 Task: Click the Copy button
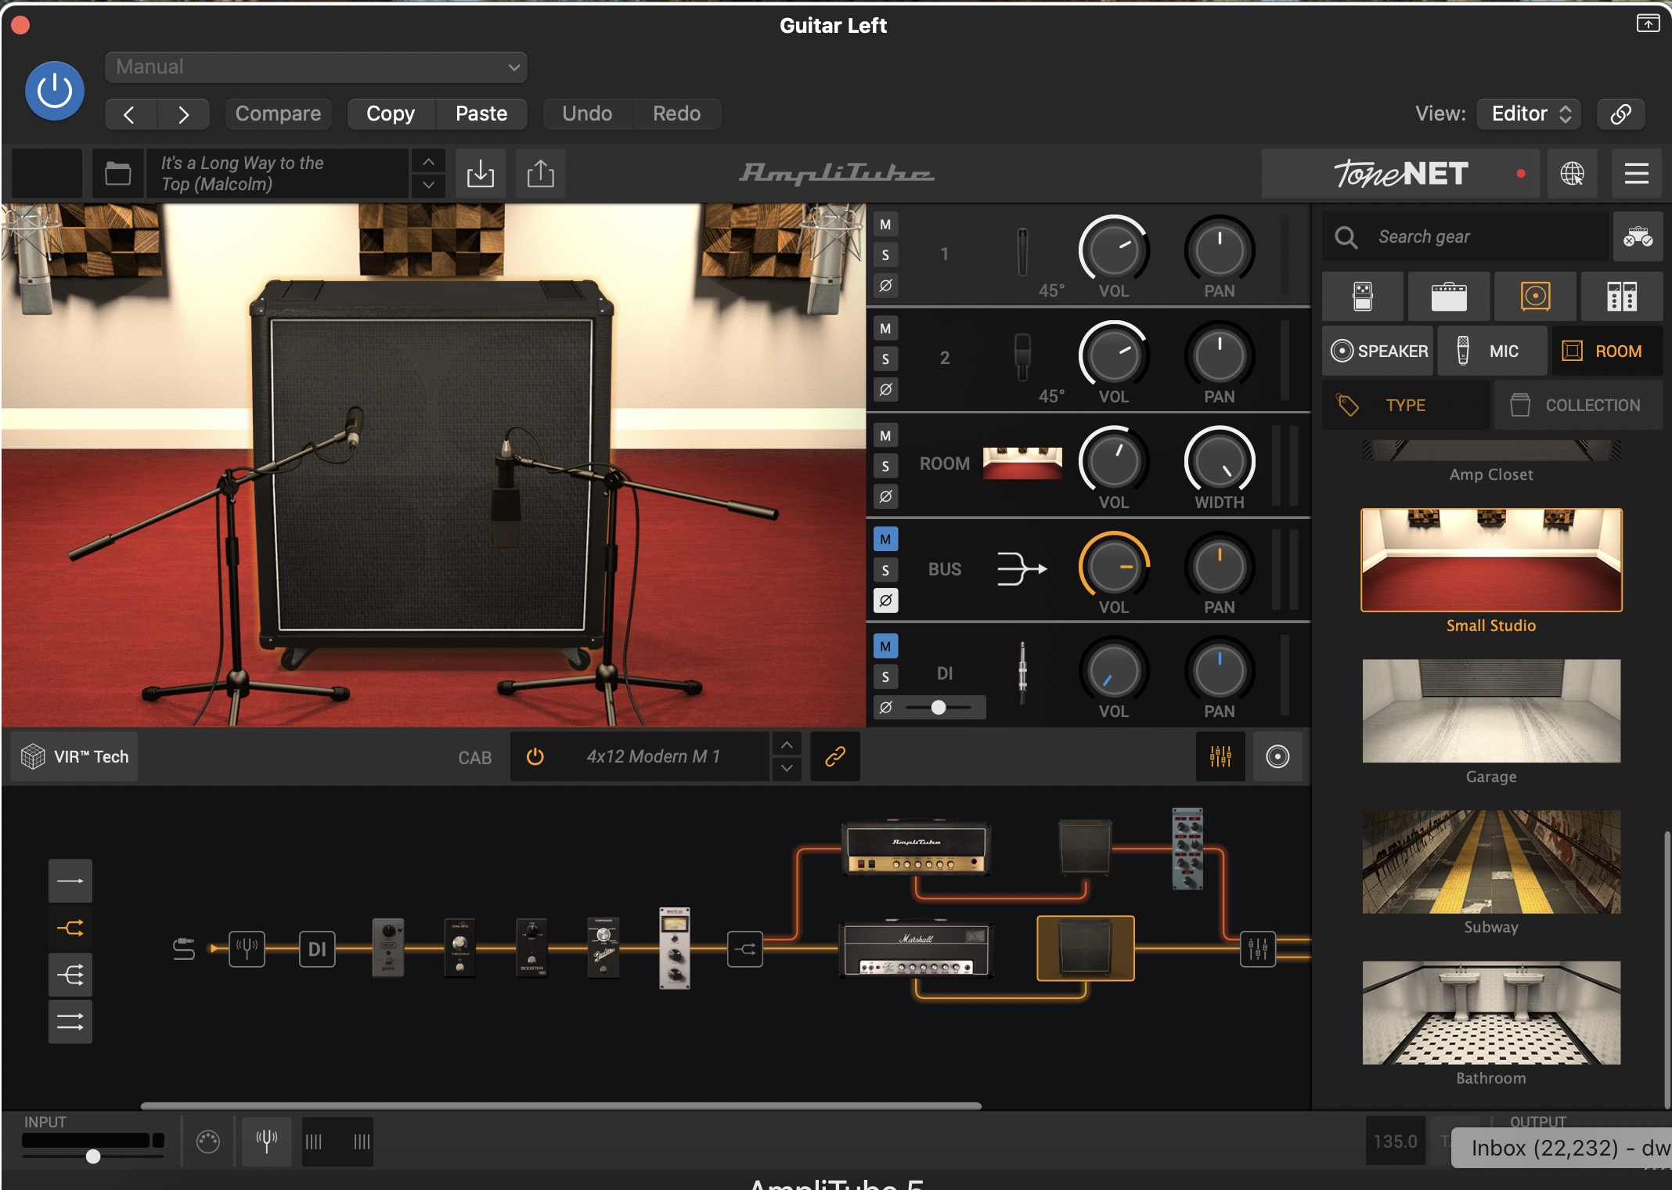tap(391, 114)
